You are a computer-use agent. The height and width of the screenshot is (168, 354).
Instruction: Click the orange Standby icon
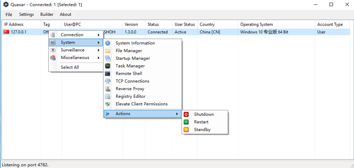tap(186, 130)
